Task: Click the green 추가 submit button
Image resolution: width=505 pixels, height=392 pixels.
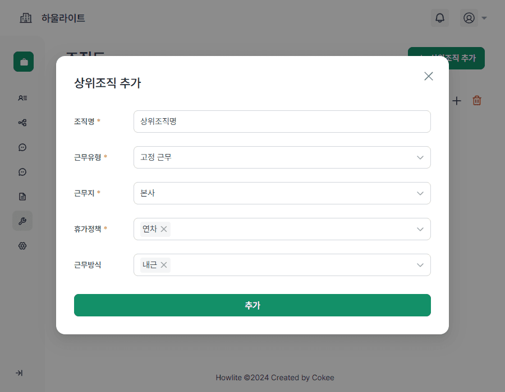Action: (x=252, y=305)
